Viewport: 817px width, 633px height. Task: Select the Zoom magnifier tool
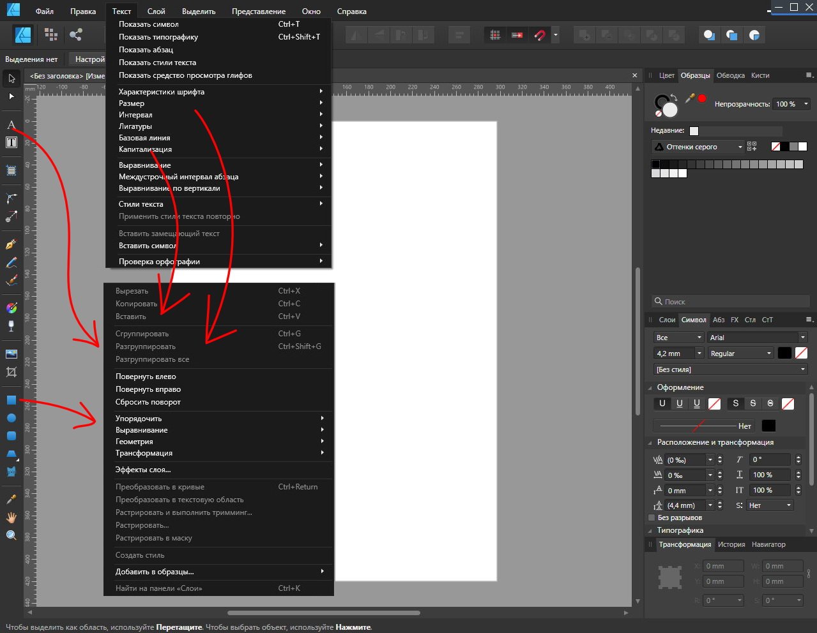11,535
